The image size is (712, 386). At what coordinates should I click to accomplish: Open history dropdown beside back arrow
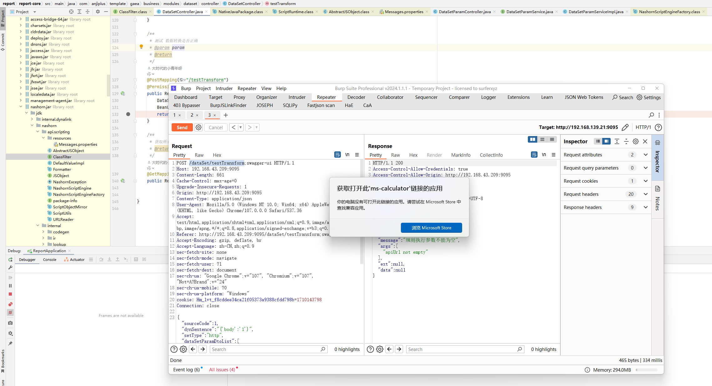coord(240,127)
